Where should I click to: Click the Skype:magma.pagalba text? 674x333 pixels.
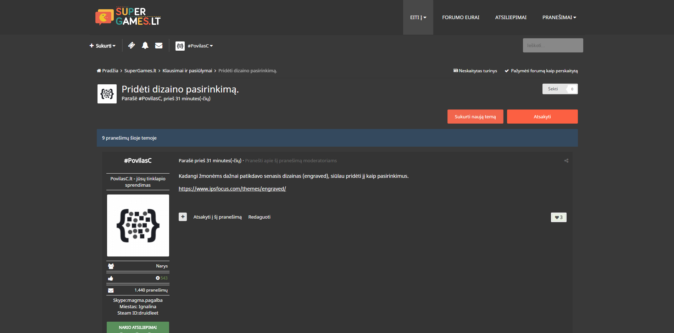click(138, 300)
